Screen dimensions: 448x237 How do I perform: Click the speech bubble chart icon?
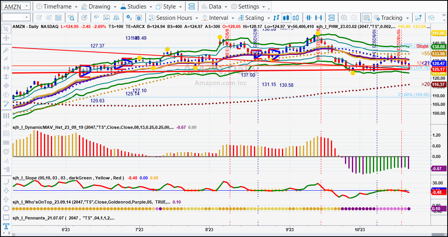tap(431, 18)
